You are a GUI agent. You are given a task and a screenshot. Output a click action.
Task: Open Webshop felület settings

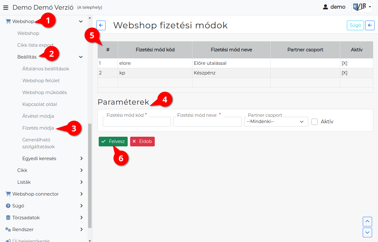point(41,81)
